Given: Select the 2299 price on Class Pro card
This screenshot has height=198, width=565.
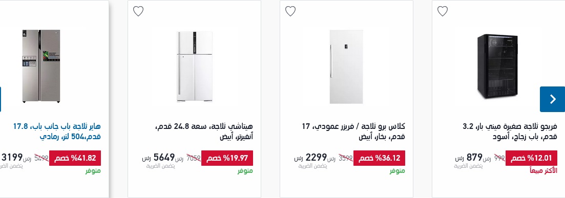Looking at the screenshot, I should point(316,157).
